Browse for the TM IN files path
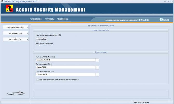Image resolution: width=174 pixels, height=104 pixels. pyautogui.click(x=97, y=67)
